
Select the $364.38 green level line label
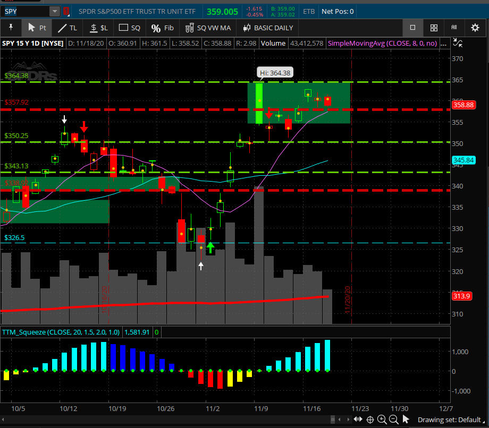click(16, 76)
